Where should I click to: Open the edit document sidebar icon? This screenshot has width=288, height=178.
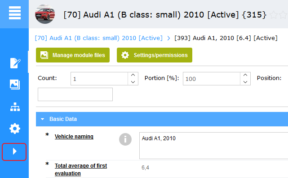pos(15,63)
